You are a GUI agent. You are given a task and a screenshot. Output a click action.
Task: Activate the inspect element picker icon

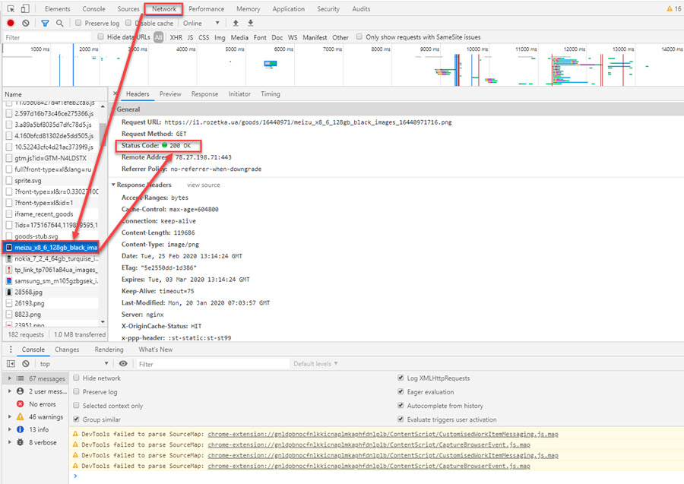[11, 8]
